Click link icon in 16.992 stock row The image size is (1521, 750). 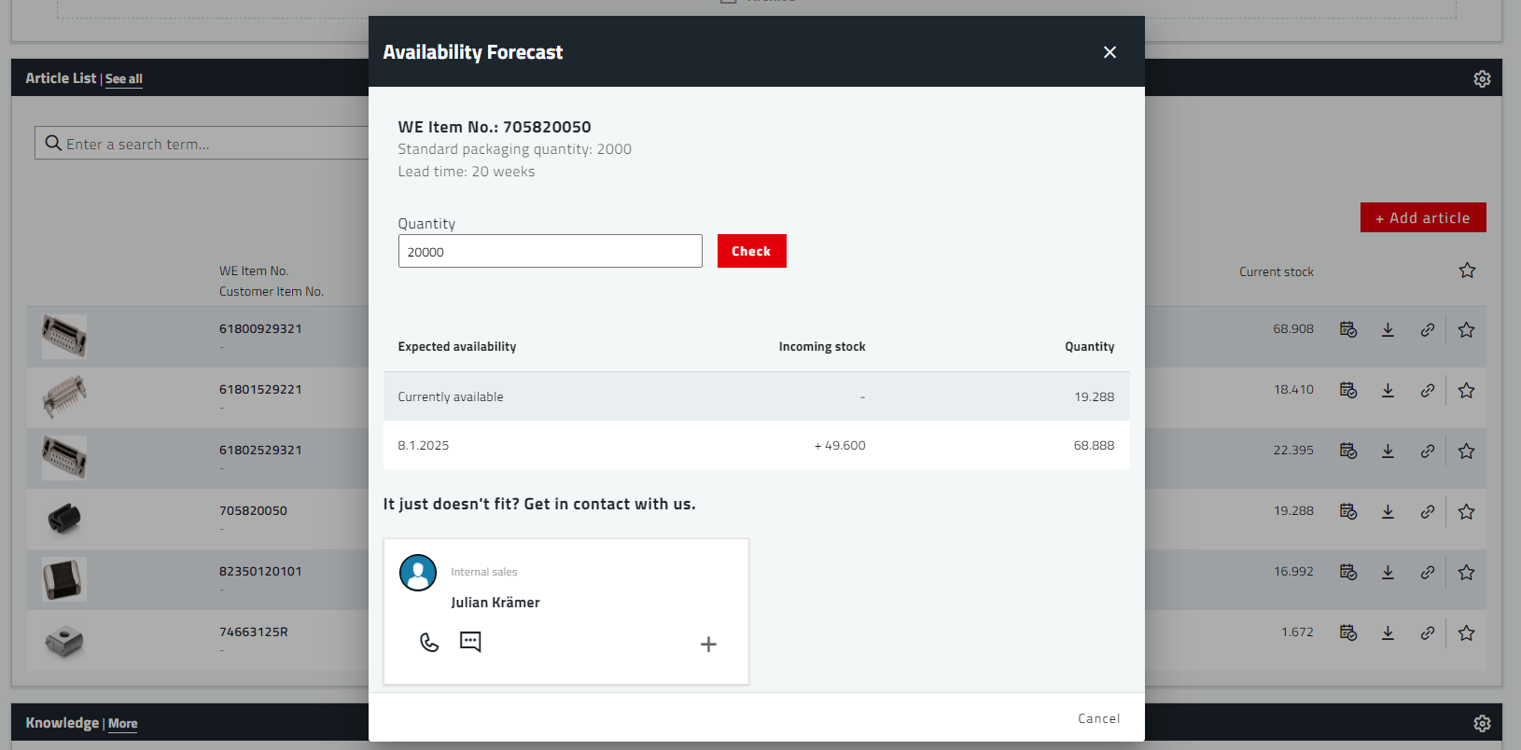pyautogui.click(x=1428, y=572)
